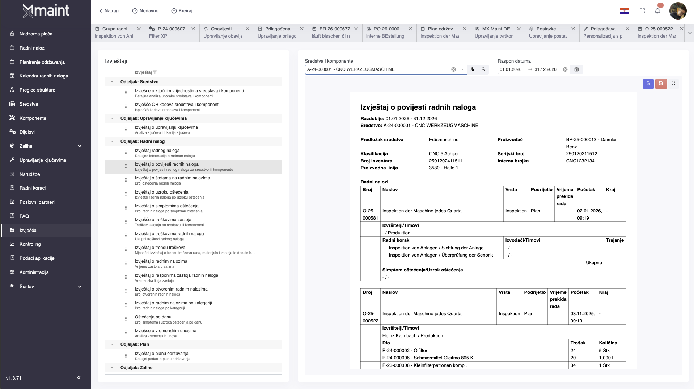Click the red PDF export button
This screenshot has width=694, height=389.
pos(661,84)
